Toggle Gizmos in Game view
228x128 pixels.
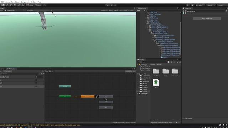pos(131,11)
